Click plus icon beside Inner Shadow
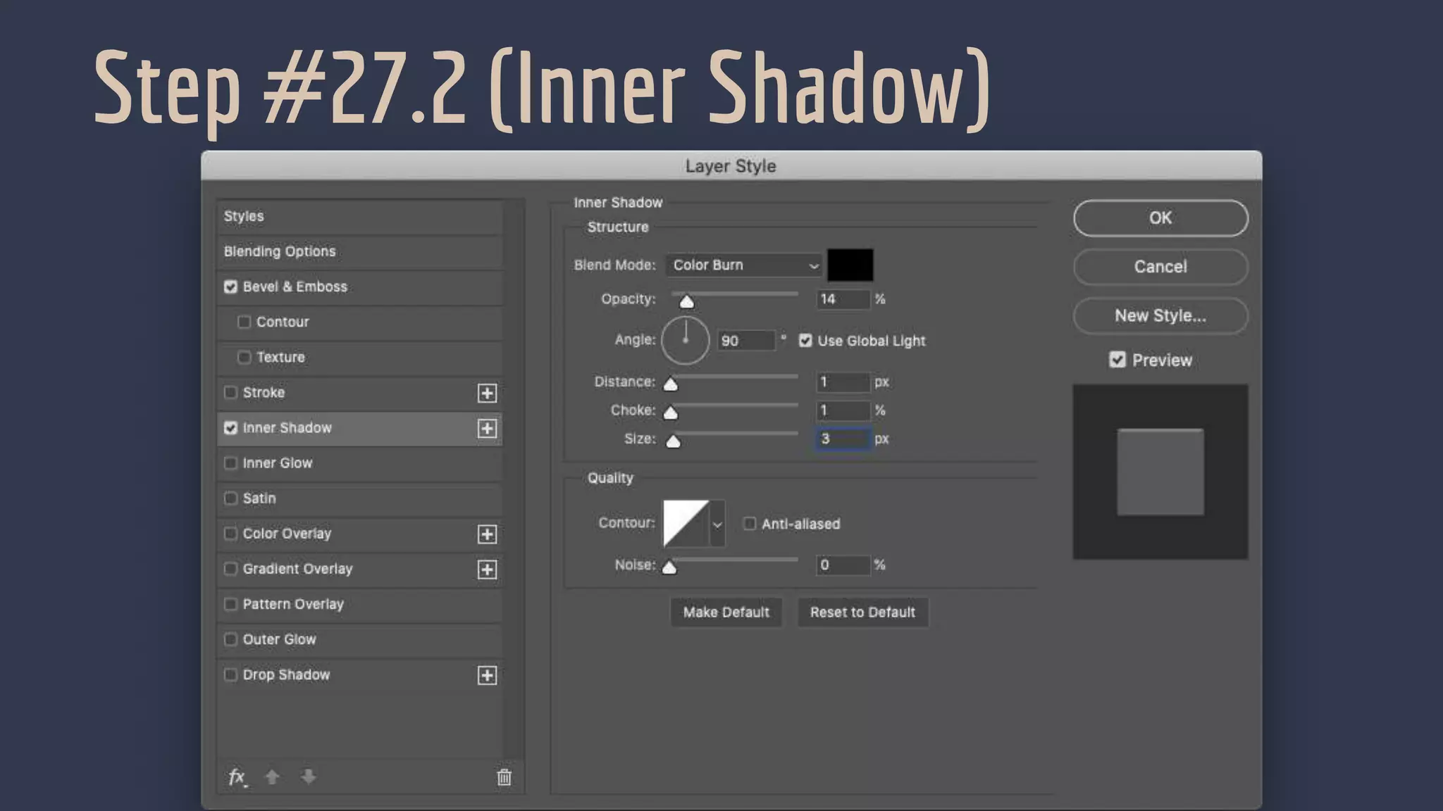Screen dimensions: 1443x811 (487, 428)
